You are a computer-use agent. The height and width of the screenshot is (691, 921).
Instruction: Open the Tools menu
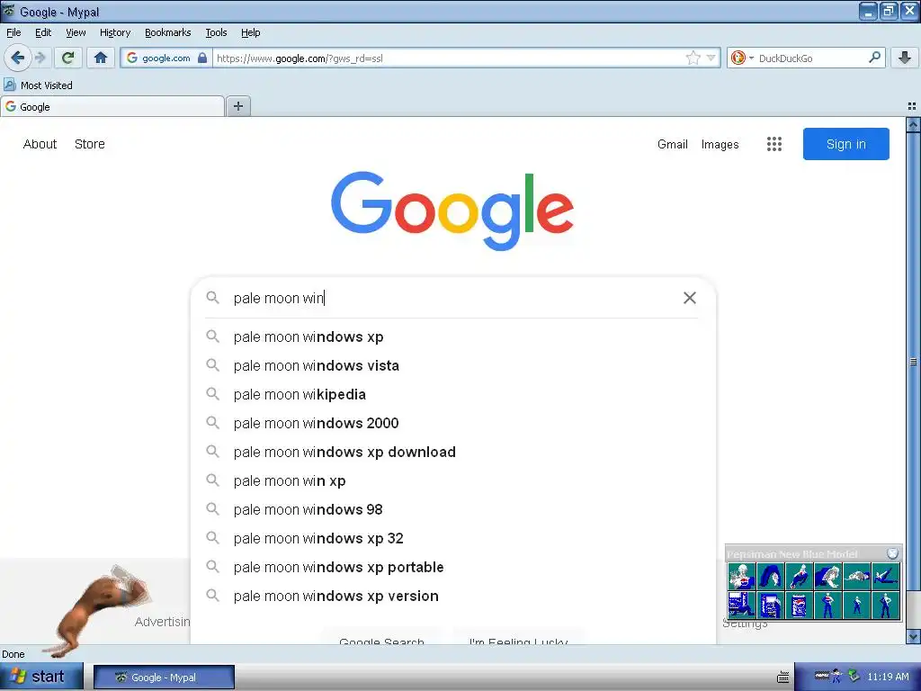click(x=216, y=32)
